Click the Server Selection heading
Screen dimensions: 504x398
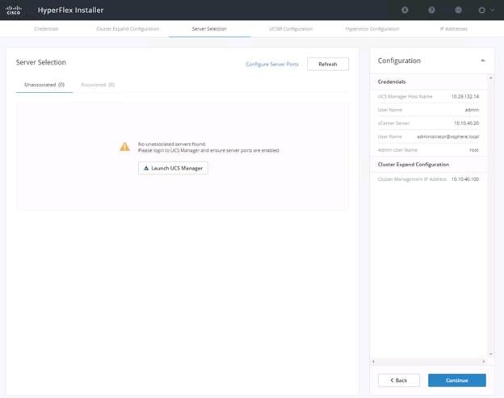coord(41,62)
